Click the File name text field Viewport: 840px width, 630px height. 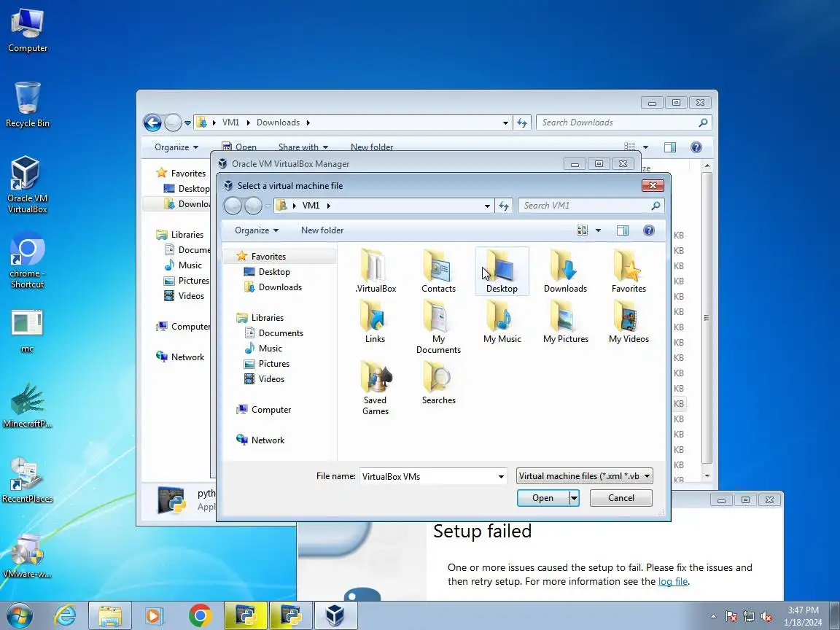[x=427, y=476]
